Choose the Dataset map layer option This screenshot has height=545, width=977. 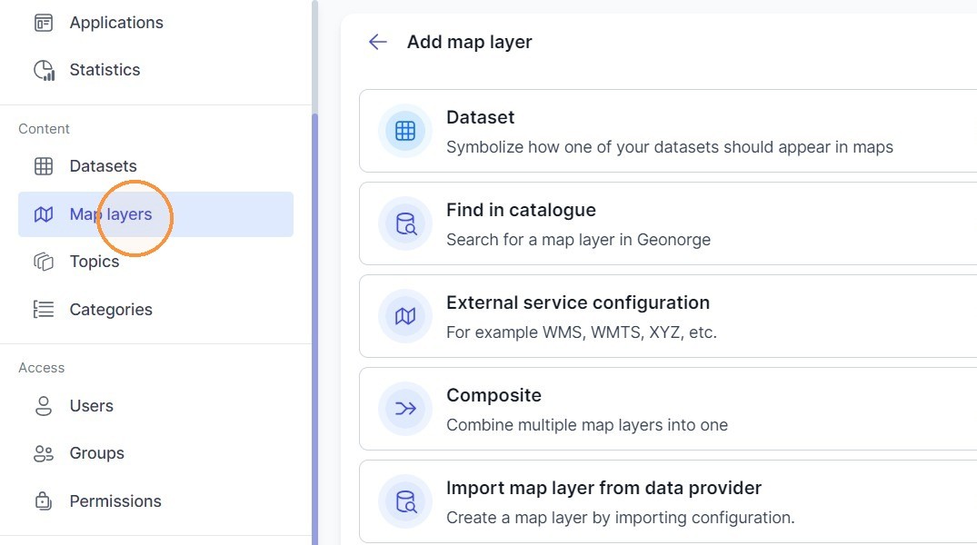pyautogui.click(x=668, y=131)
